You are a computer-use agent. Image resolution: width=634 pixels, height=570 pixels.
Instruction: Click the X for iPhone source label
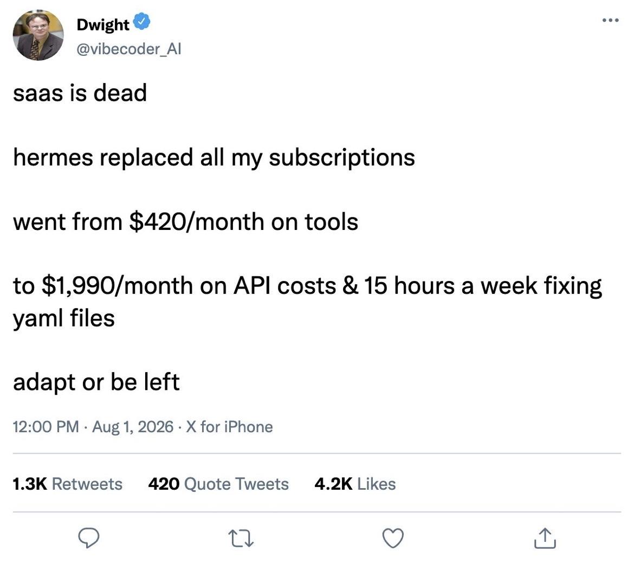(229, 427)
